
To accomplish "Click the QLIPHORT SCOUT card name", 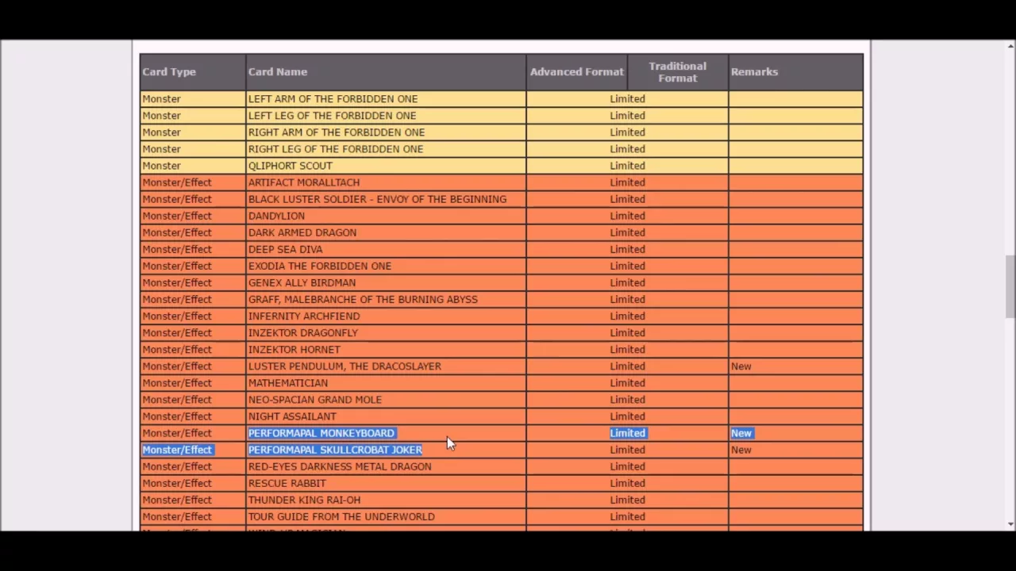I will point(291,166).
